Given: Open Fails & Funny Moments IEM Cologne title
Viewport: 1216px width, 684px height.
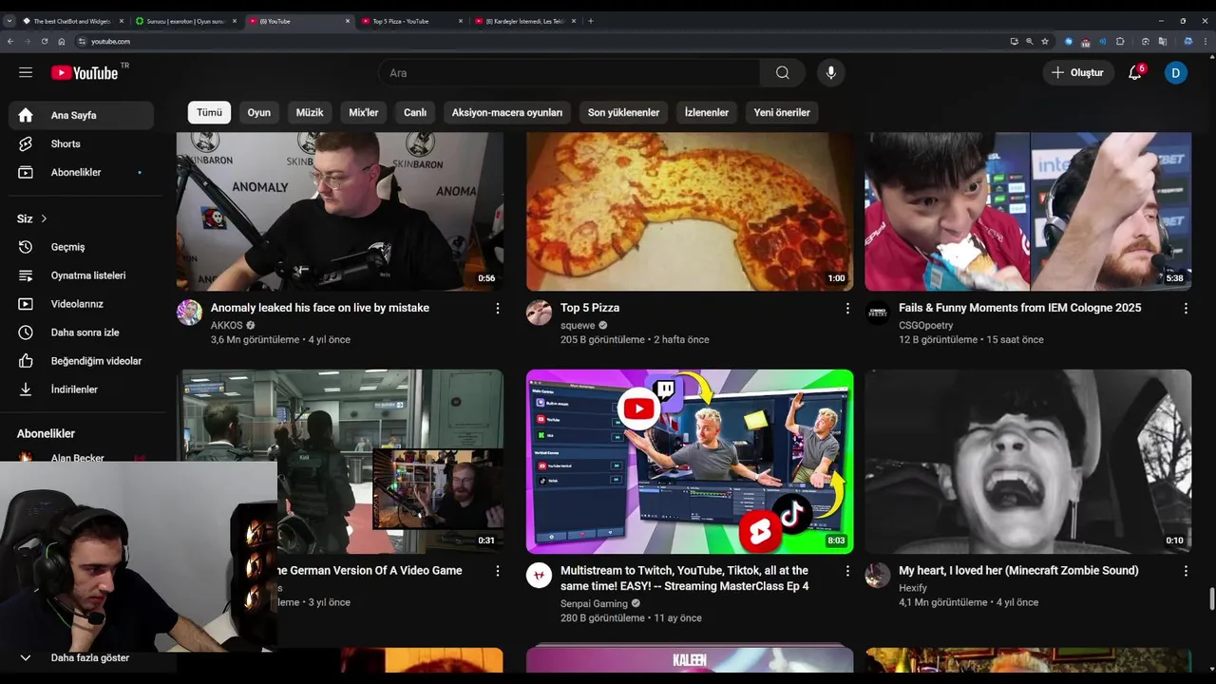Looking at the screenshot, I should click(x=1020, y=308).
